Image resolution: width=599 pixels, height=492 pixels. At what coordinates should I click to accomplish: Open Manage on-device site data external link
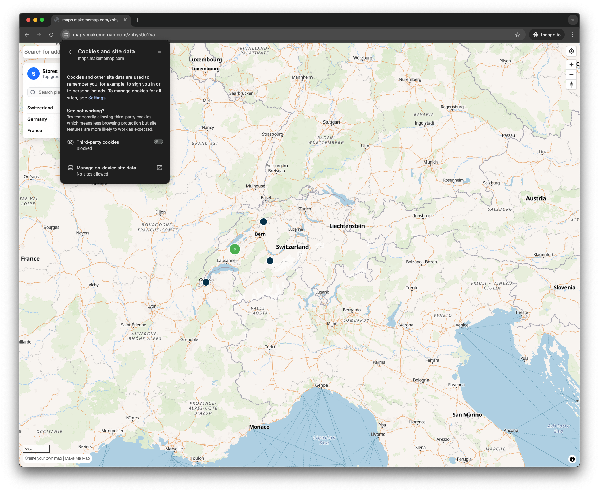pos(160,168)
